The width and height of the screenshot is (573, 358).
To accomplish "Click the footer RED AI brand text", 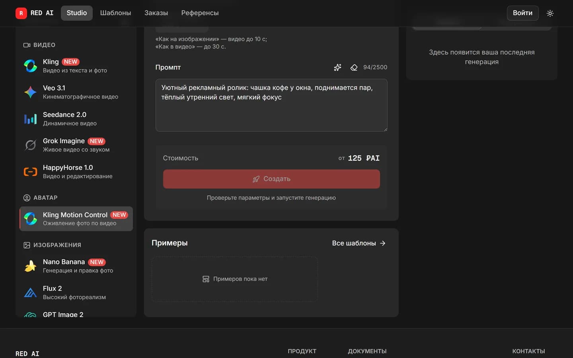I will pos(27,354).
